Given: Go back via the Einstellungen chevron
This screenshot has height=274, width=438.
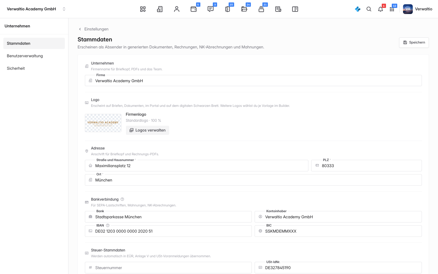Looking at the screenshot, I should 80,29.
